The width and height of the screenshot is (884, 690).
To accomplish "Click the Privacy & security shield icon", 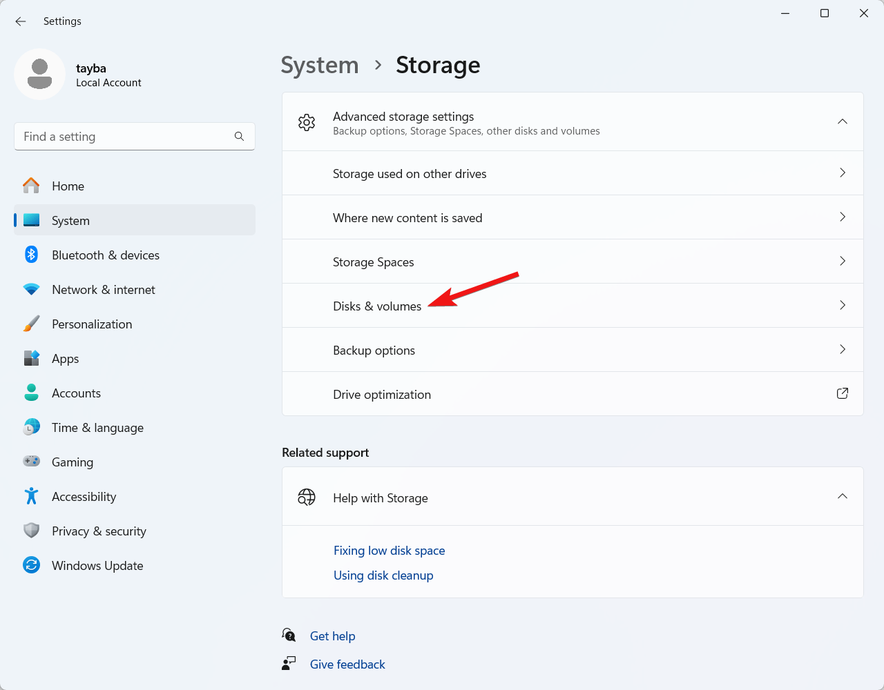I will 31,531.
